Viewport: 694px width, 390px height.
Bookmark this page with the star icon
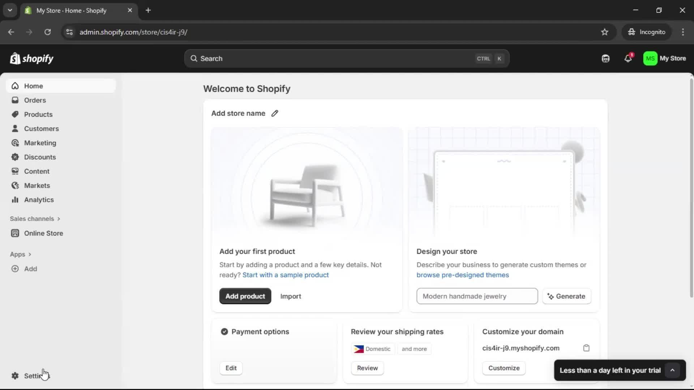(x=605, y=32)
